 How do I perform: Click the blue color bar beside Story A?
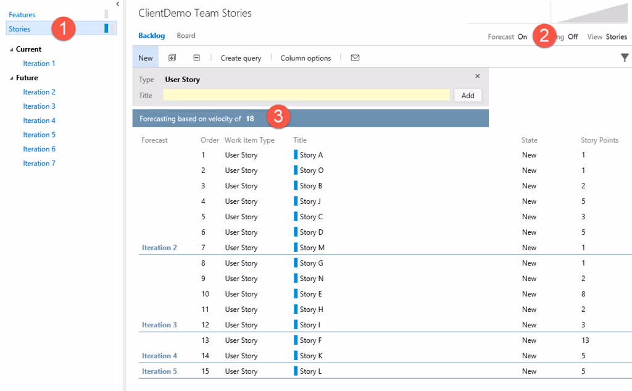pos(296,154)
